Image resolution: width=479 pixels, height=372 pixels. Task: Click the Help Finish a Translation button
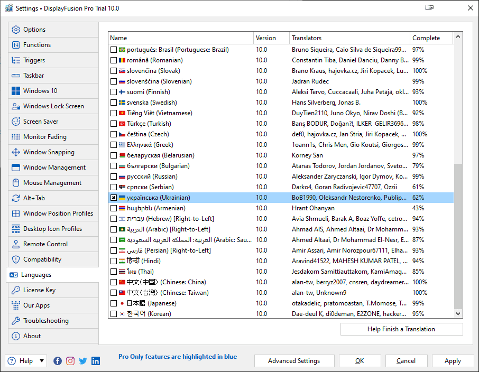coord(401,329)
